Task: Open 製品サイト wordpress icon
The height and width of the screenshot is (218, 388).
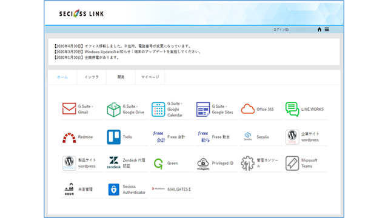Action: (x=69, y=163)
